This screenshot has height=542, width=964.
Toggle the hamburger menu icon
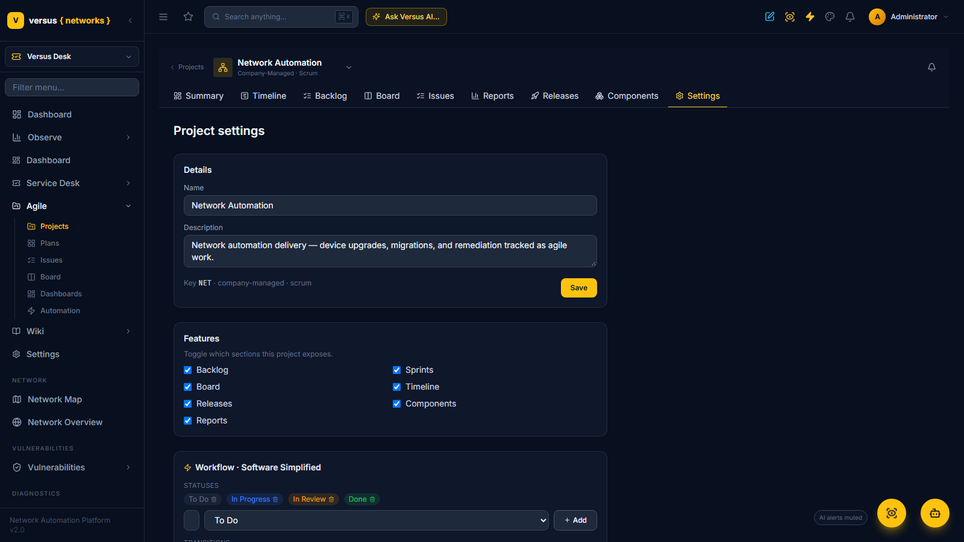pyautogui.click(x=163, y=17)
